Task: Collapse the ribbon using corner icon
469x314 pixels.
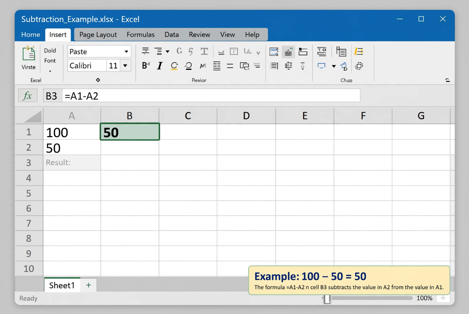Action: coord(448,80)
